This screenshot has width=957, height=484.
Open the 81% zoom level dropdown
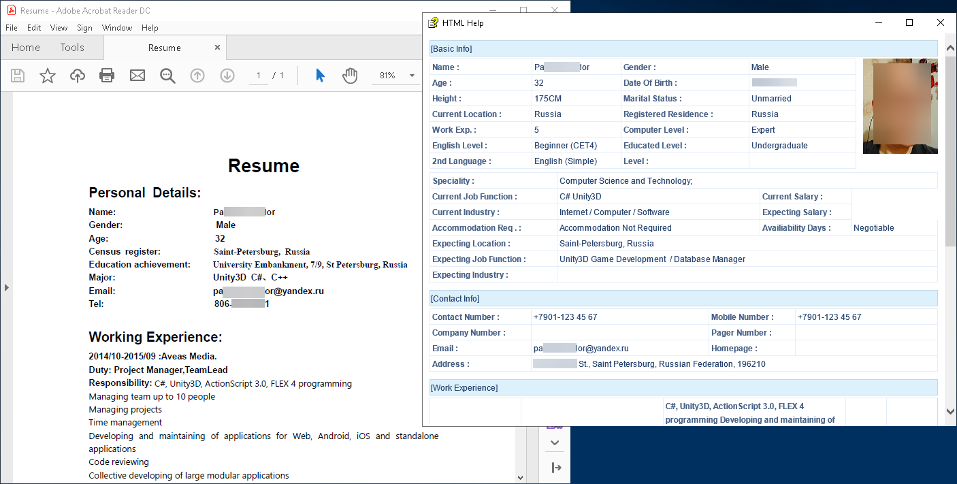[x=411, y=76]
